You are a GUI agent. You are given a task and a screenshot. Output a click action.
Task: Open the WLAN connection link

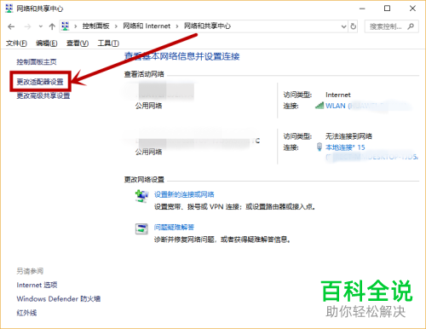(368, 106)
